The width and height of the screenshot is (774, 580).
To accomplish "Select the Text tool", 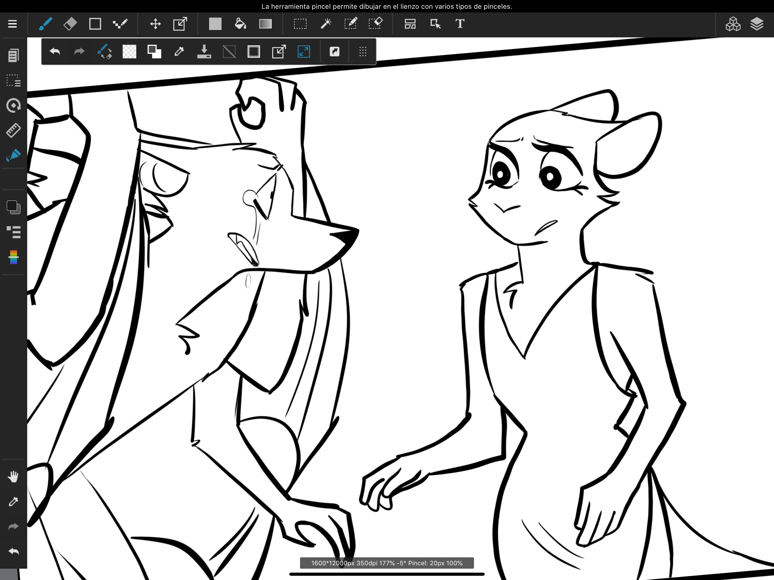I will (460, 24).
